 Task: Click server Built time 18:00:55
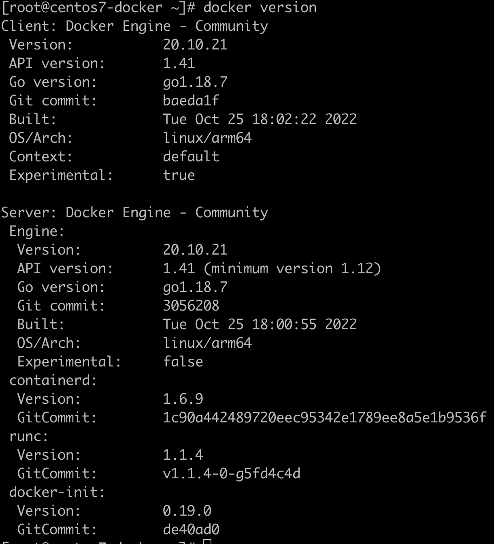tap(284, 324)
